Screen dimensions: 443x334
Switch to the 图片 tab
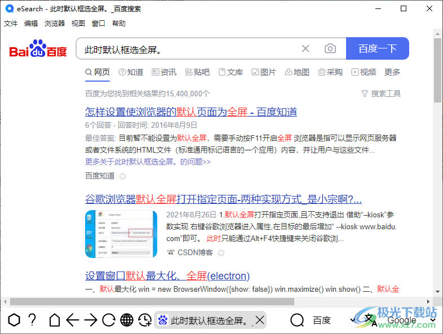pyautogui.click(x=264, y=72)
